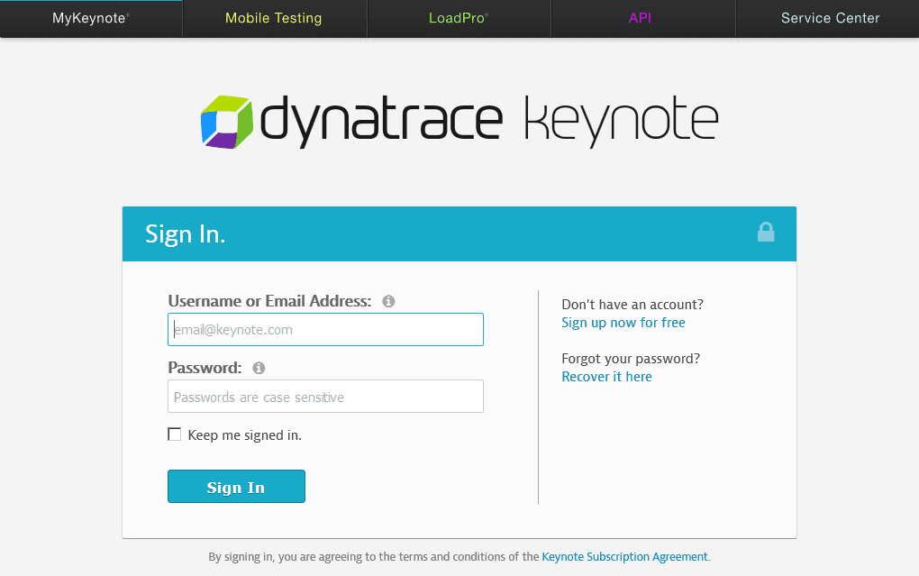The width and height of the screenshot is (919, 576).
Task: Click the info icon beside Username label
Action: coord(388,301)
